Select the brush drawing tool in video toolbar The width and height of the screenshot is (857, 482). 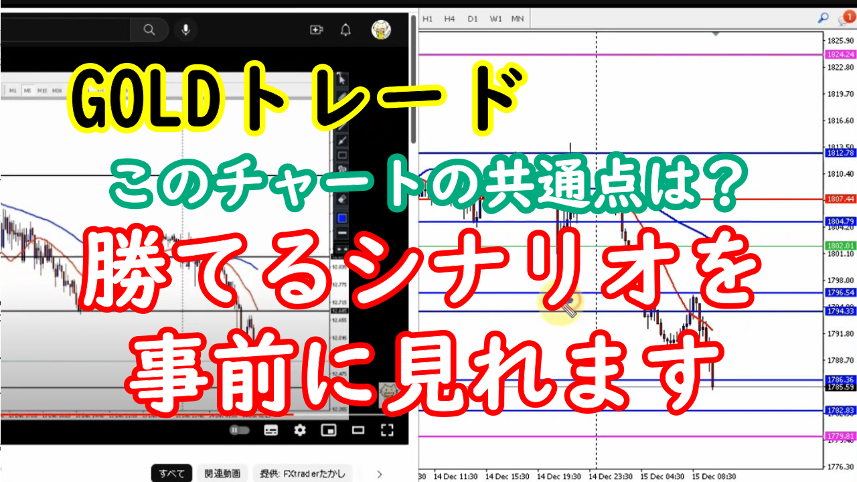click(x=341, y=141)
